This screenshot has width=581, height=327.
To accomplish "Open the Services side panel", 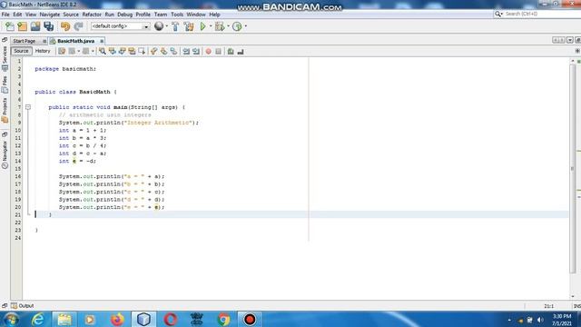I will coord(5,57).
